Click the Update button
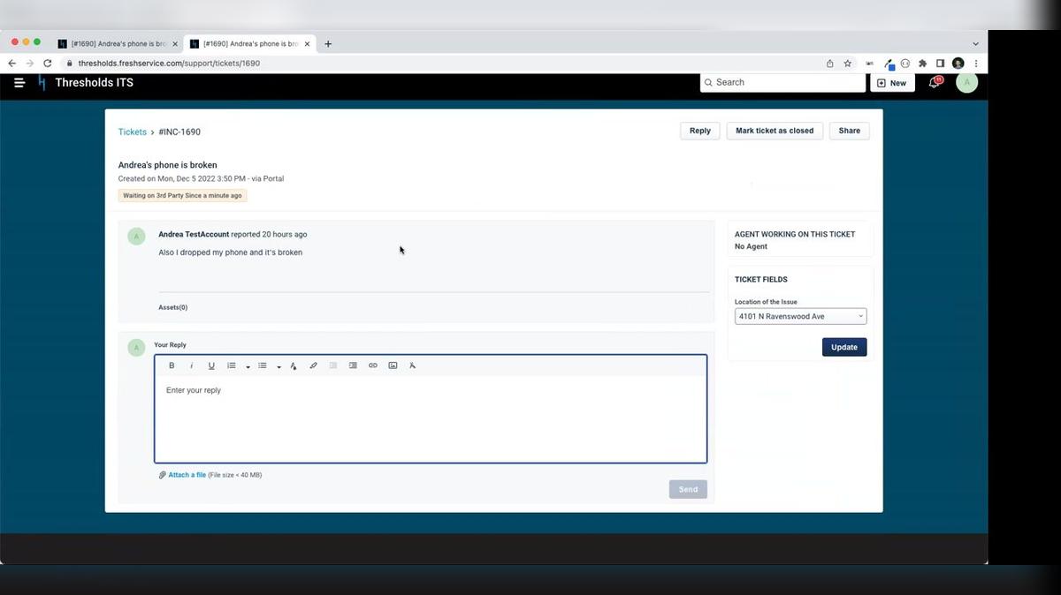1061x595 pixels. click(x=844, y=347)
